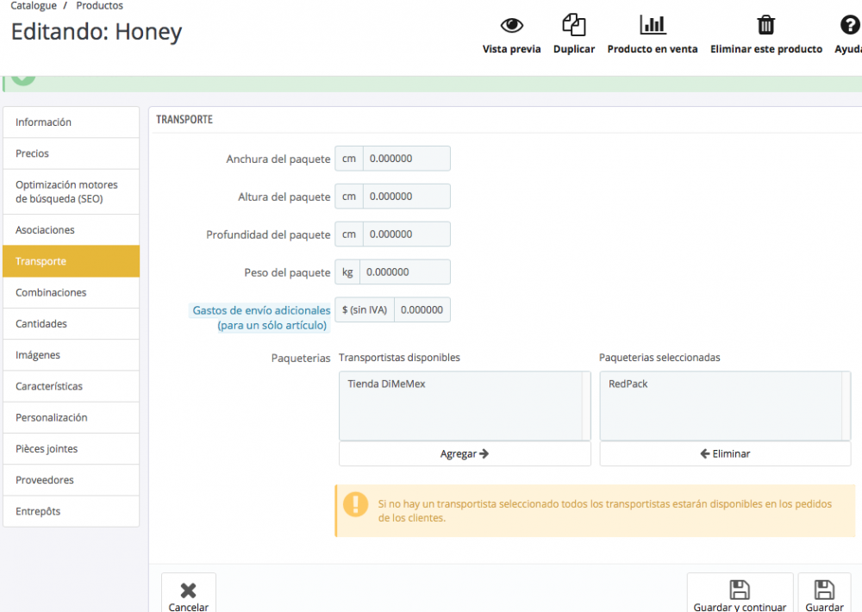Go to the Combinaciones tab

(71, 292)
